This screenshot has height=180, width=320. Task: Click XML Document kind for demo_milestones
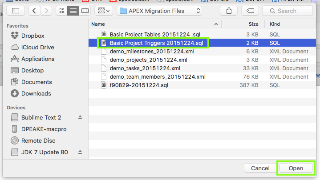tap(289, 52)
